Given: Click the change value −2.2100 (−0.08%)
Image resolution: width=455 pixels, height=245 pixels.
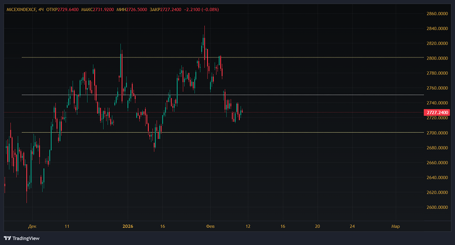Looking at the screenshot, I should (202, 10).
